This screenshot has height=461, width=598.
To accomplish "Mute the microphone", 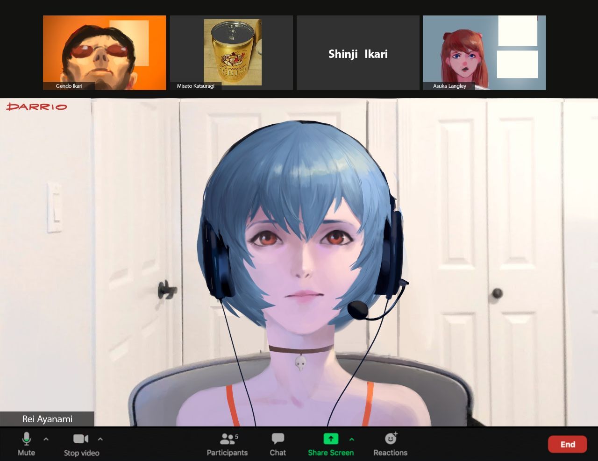I will click(x=26, y=444).
